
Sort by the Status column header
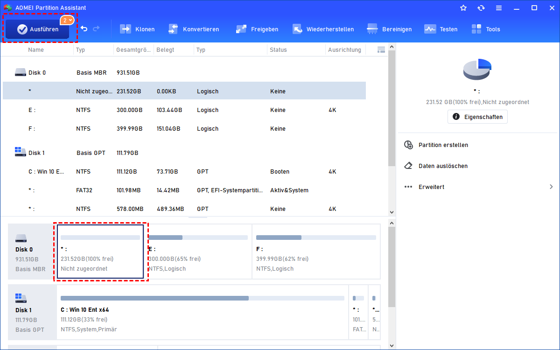click(278, 49)
